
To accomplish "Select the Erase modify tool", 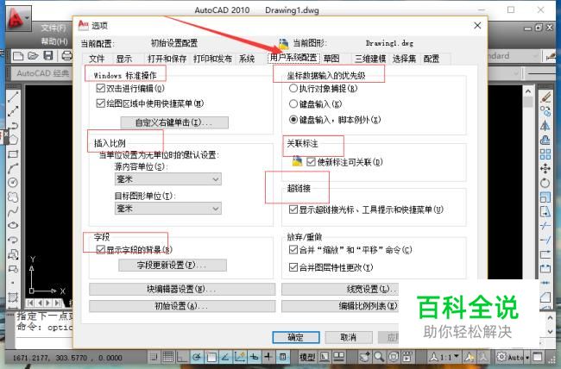I will [545, 97].
